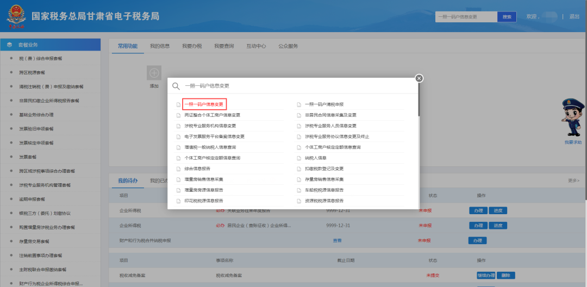Viewport: 587px width, 287px height.
Task: Open 注销前置事项办理套餐 in sidebar
Action: 40,255
